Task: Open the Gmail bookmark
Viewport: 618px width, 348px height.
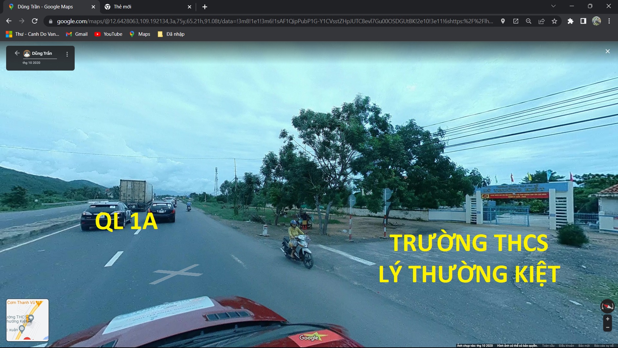Action: [77, 34]
